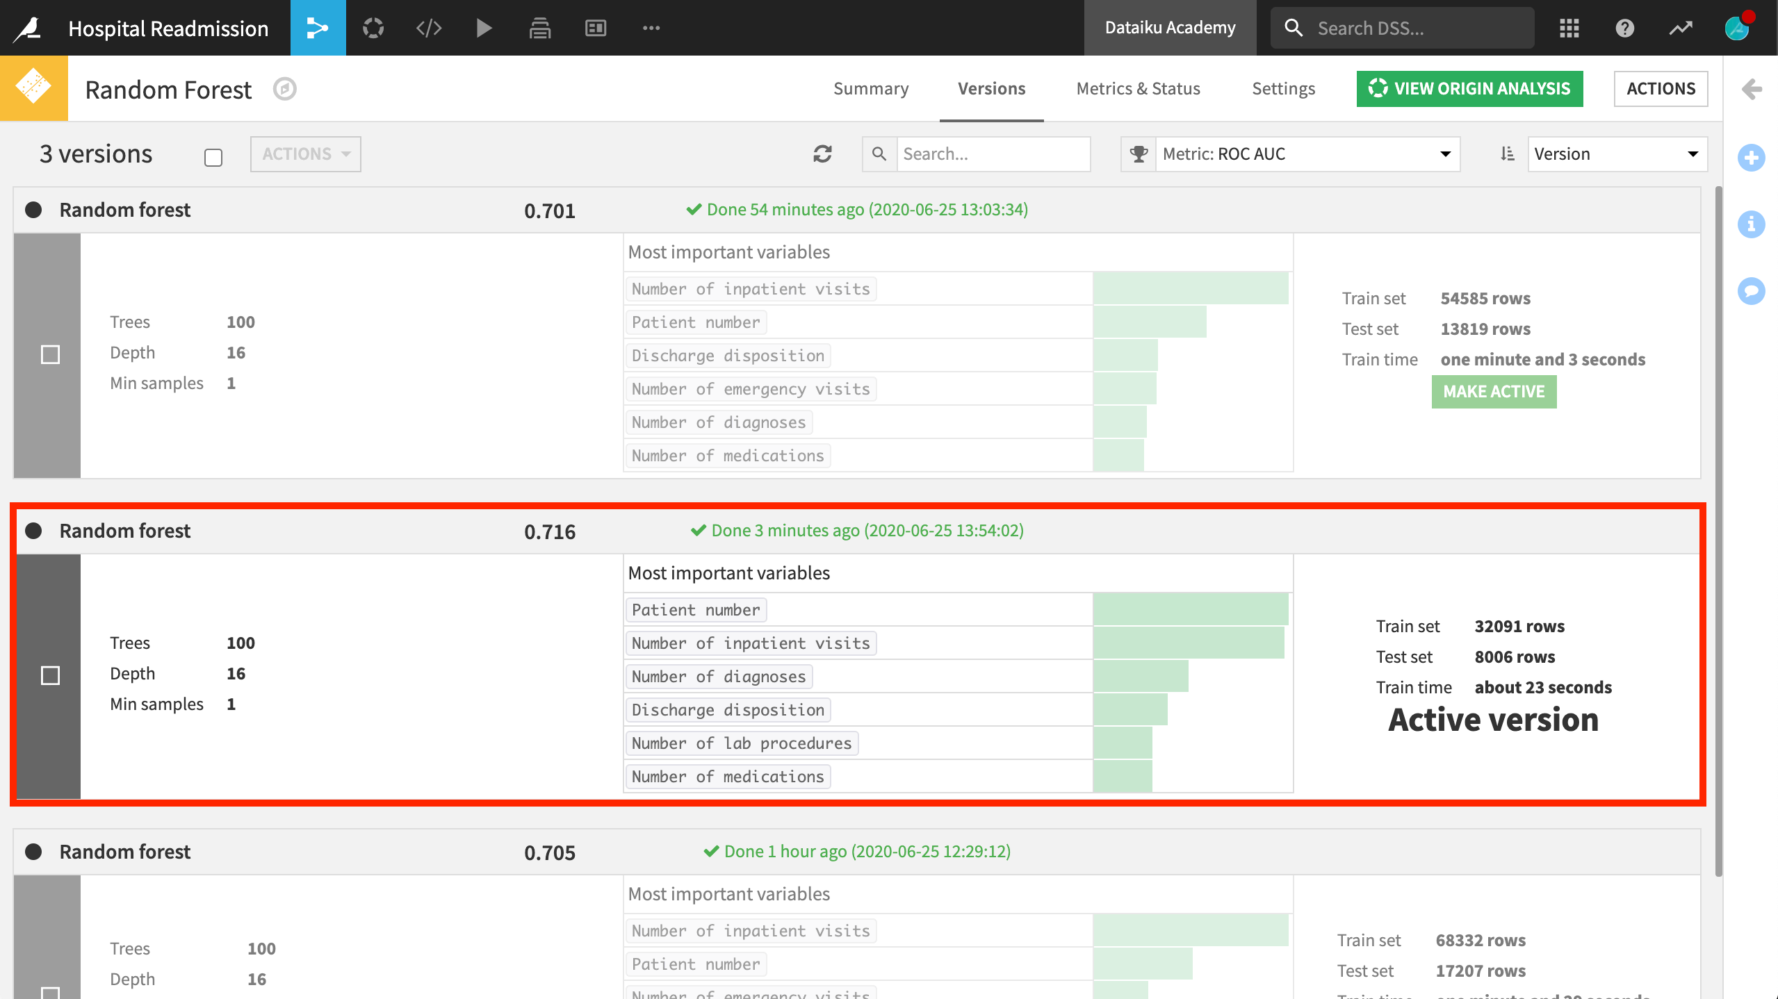Open the code notebooks icon
This screenshot has height=999, width=1778.
tap(429, 28)
